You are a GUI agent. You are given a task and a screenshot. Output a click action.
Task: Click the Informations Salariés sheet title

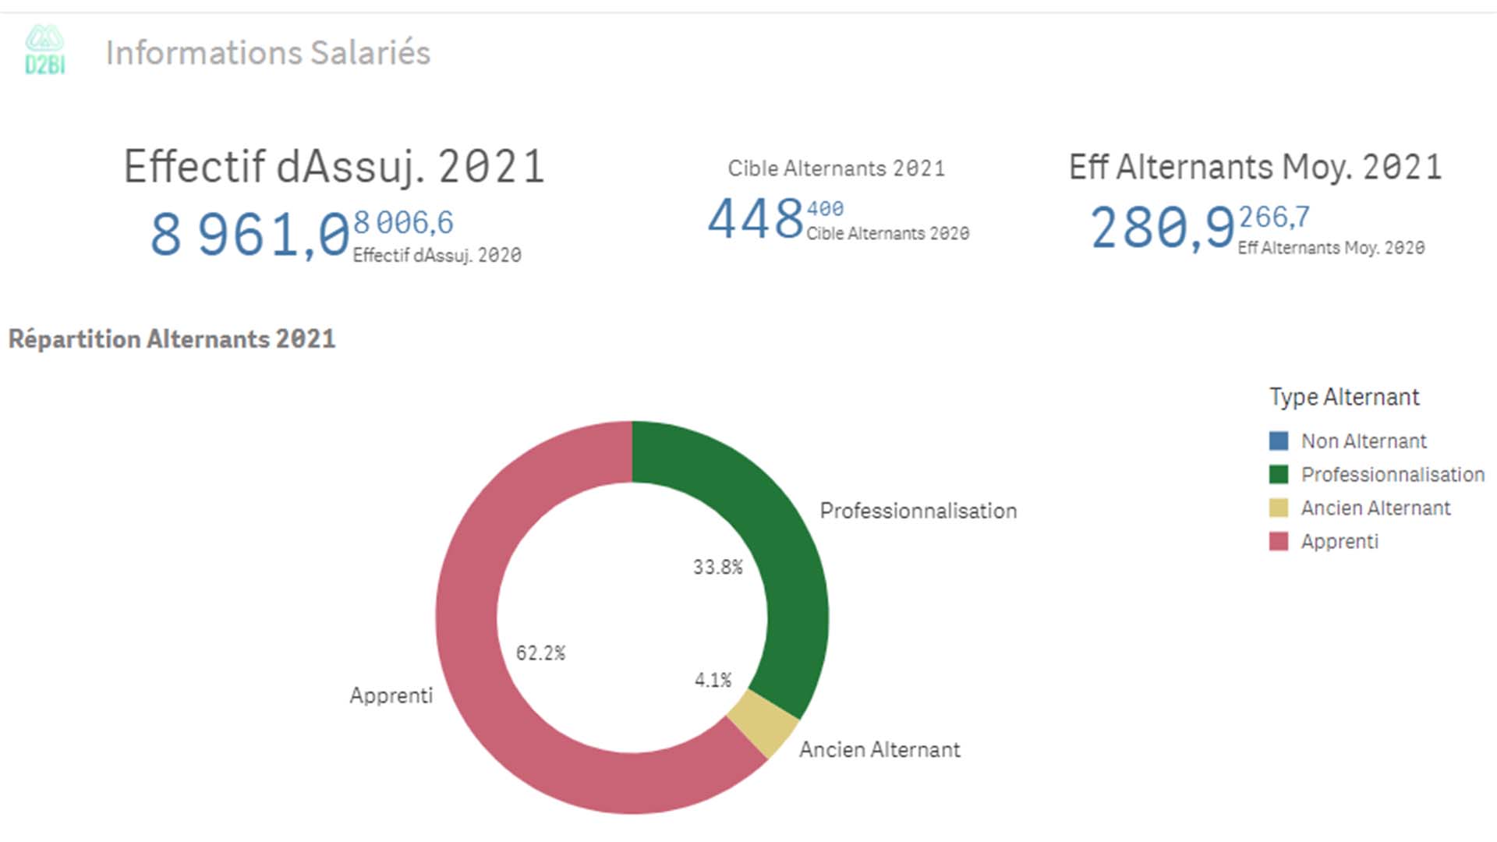point(267,53)
